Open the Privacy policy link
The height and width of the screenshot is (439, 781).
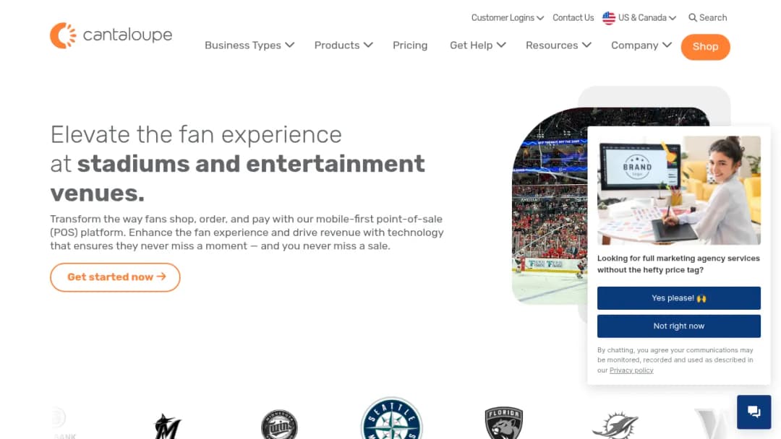pyautogui.click(x=631, y=370)
